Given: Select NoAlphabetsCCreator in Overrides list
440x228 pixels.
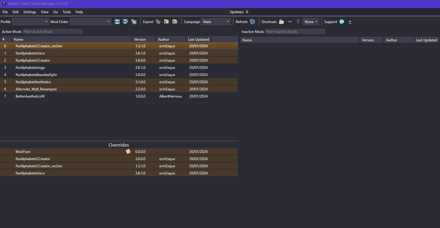Looking at the screenshot, I should (119, 159).
